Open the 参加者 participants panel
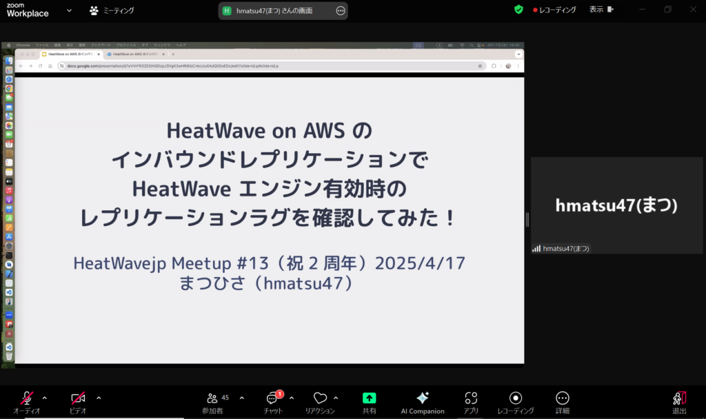This screenshot has height=419, width=706. (x=212, y=402)
